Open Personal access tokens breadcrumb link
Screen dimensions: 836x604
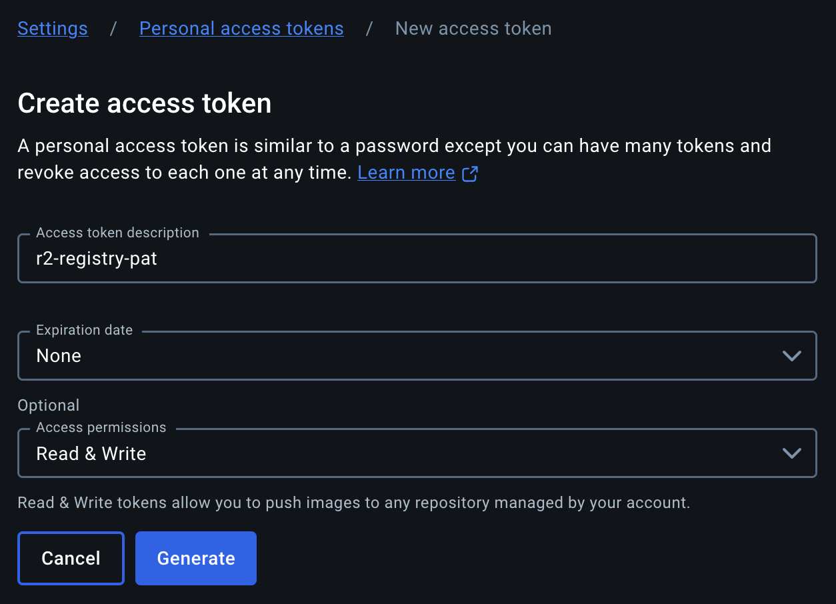241,29
